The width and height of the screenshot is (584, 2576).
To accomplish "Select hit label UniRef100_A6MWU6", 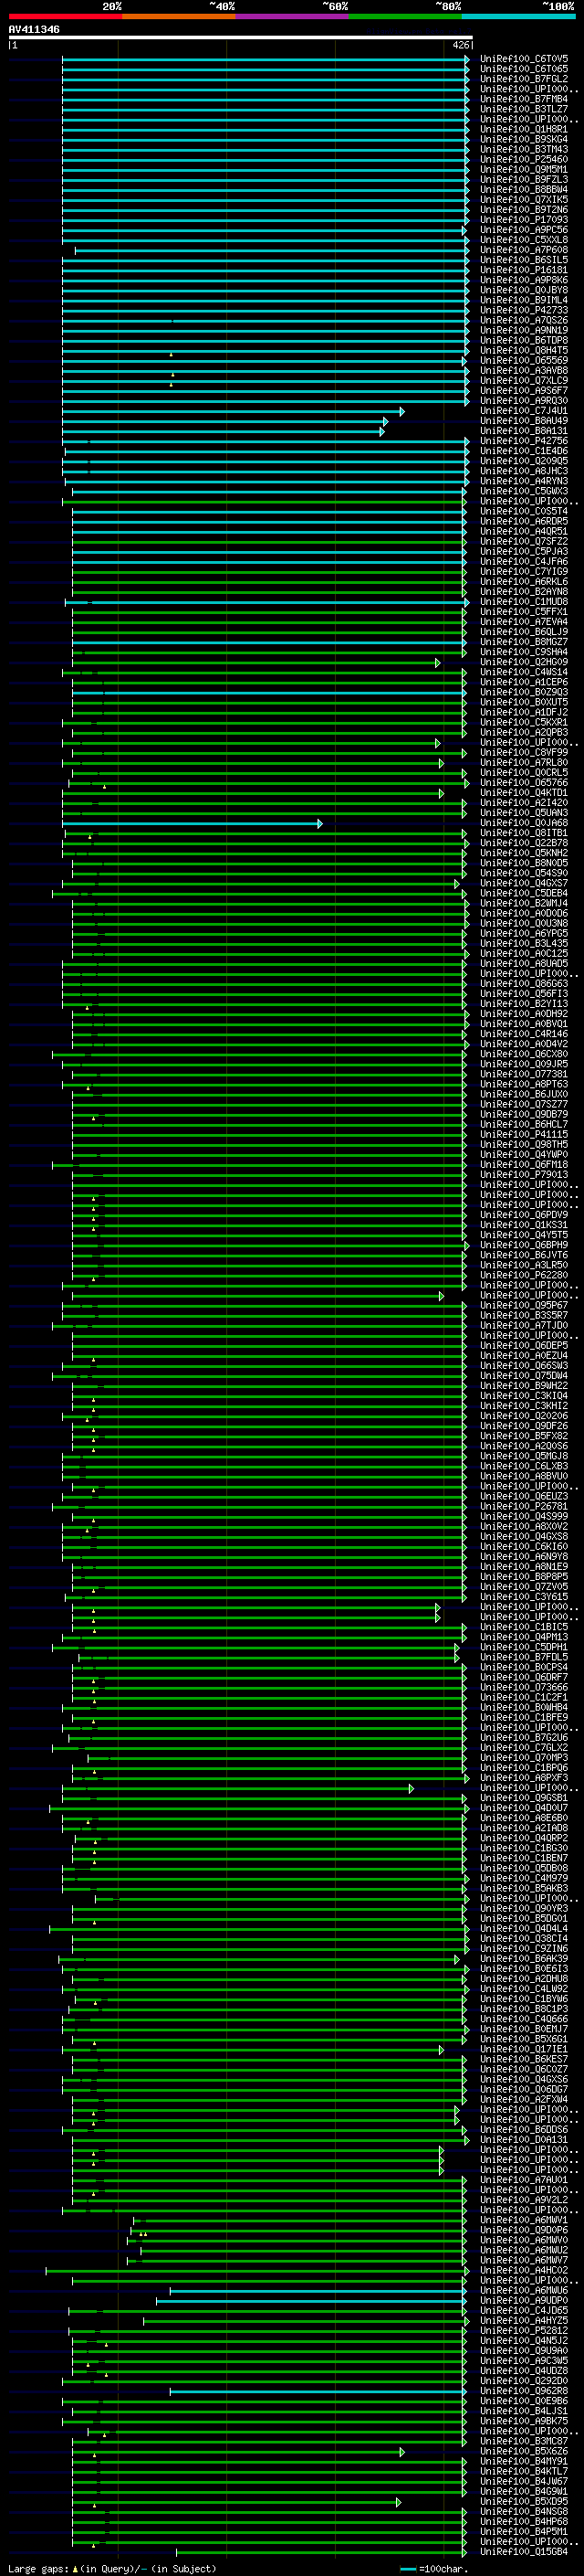I will point(524,2290).
